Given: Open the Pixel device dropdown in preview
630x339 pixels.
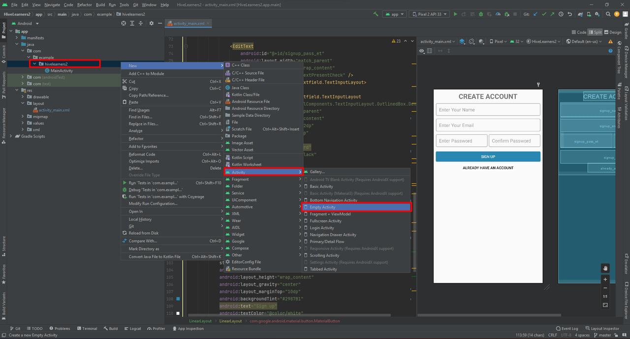Looking at the screenshot, I should [498, 41].
